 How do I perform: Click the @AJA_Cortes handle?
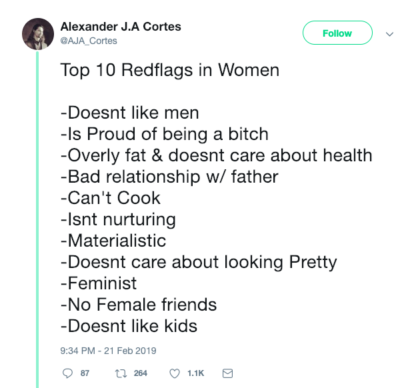coord(89,41)
